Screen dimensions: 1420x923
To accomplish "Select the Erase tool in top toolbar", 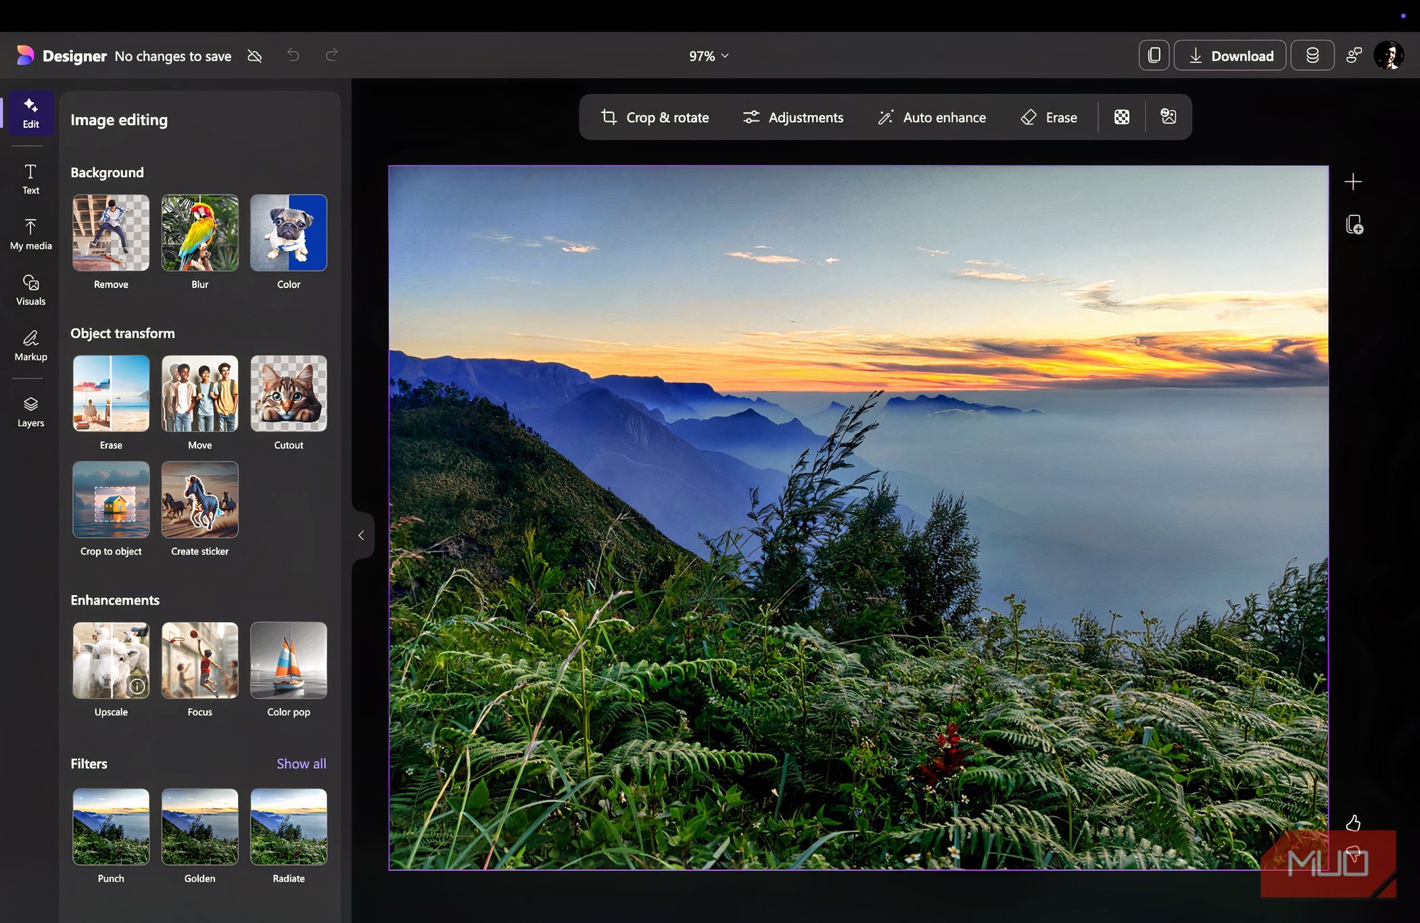I will pyautogui.click(x=1049, y=117).
